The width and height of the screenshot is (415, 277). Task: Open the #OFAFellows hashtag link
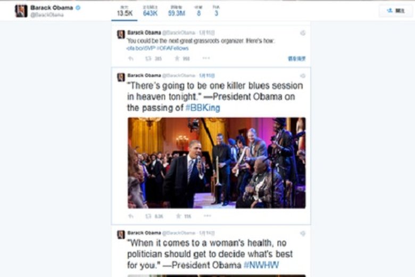pos(172,48)
